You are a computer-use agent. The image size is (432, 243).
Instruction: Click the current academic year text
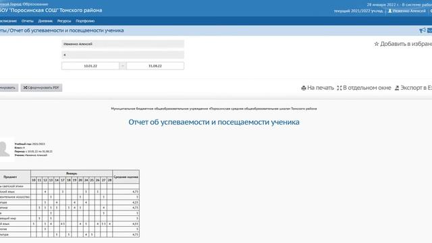click(x=358, y=11)
